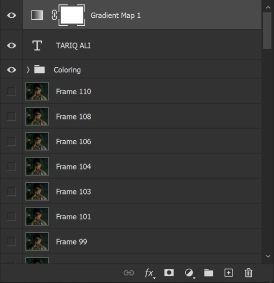The height and width of the screenshot is (283, 274).
Task: Select Frame 104 layer thumbnail
Action: click(x=37, y=167)
